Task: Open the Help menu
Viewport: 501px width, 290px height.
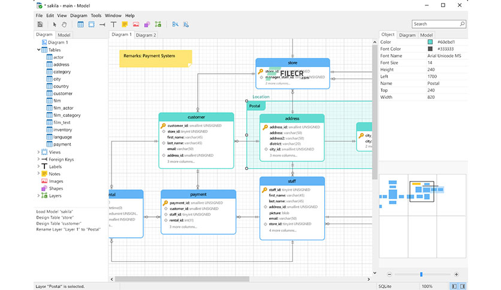Action: coord(129,16)
